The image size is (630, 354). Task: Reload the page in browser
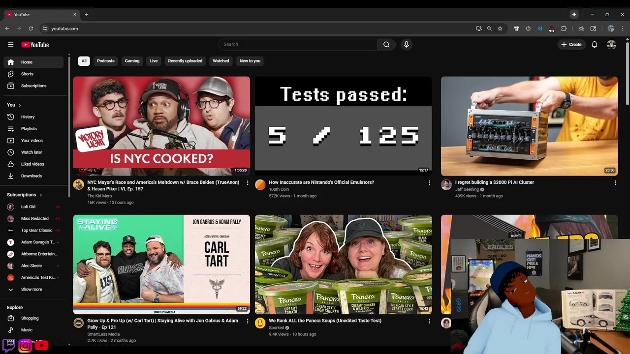point(31,29)
